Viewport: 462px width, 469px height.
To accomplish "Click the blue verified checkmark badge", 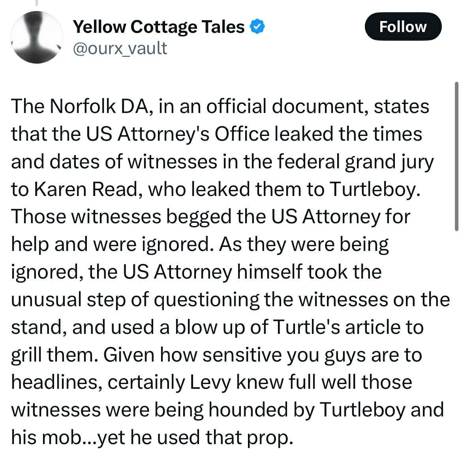I will click(257, 26).
